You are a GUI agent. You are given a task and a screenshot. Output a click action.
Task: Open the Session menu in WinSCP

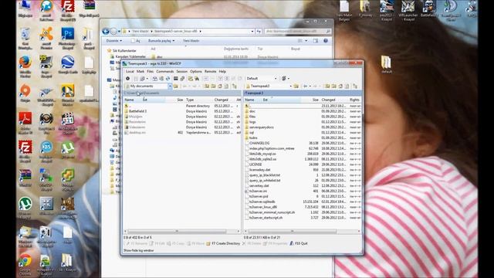pyautogui.click(x=182, y=72)
